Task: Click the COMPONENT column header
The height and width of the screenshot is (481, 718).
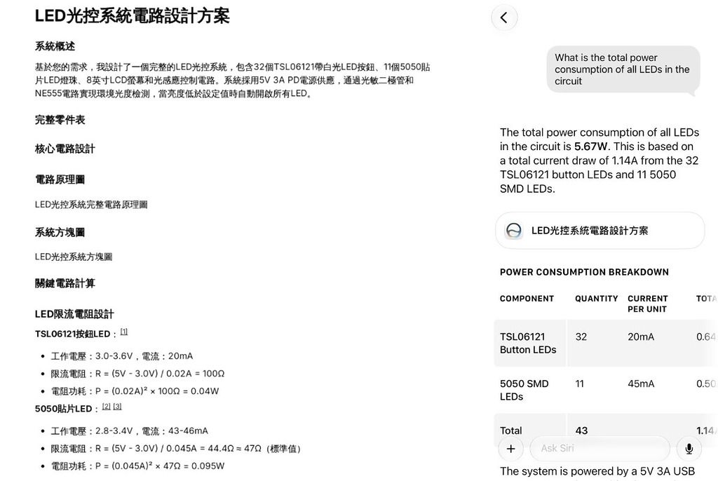Action: pos(527,299)
